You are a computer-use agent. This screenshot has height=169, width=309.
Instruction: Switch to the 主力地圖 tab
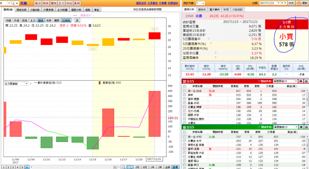(62, 10)
